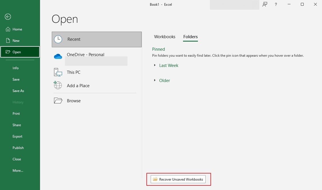Click the 'Book1 - Excel' window title
Image resolution: width=322 pixels, height=190 pixels.
(161, 5)
